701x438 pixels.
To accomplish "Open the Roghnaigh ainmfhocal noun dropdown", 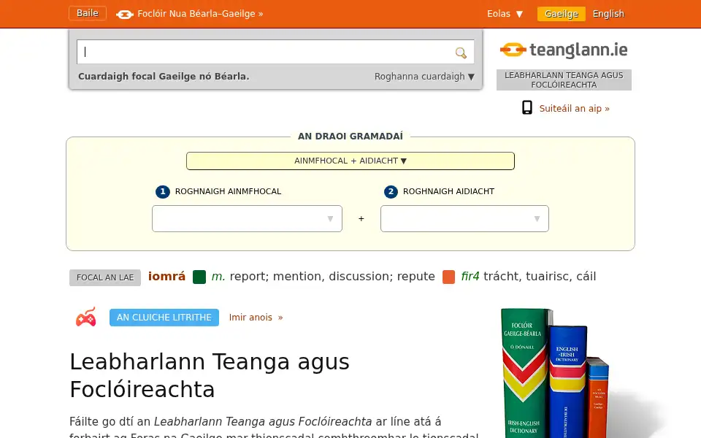I will 248,218.
